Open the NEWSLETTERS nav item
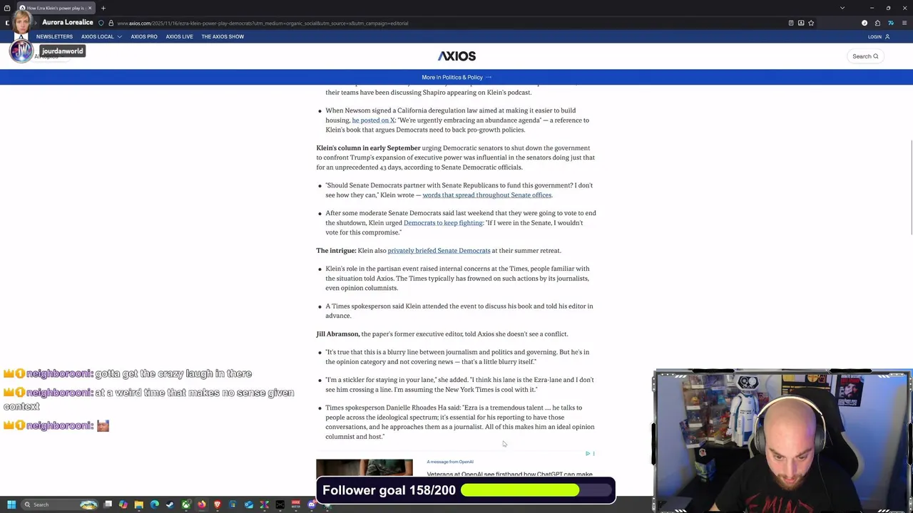 pos(54,36)
